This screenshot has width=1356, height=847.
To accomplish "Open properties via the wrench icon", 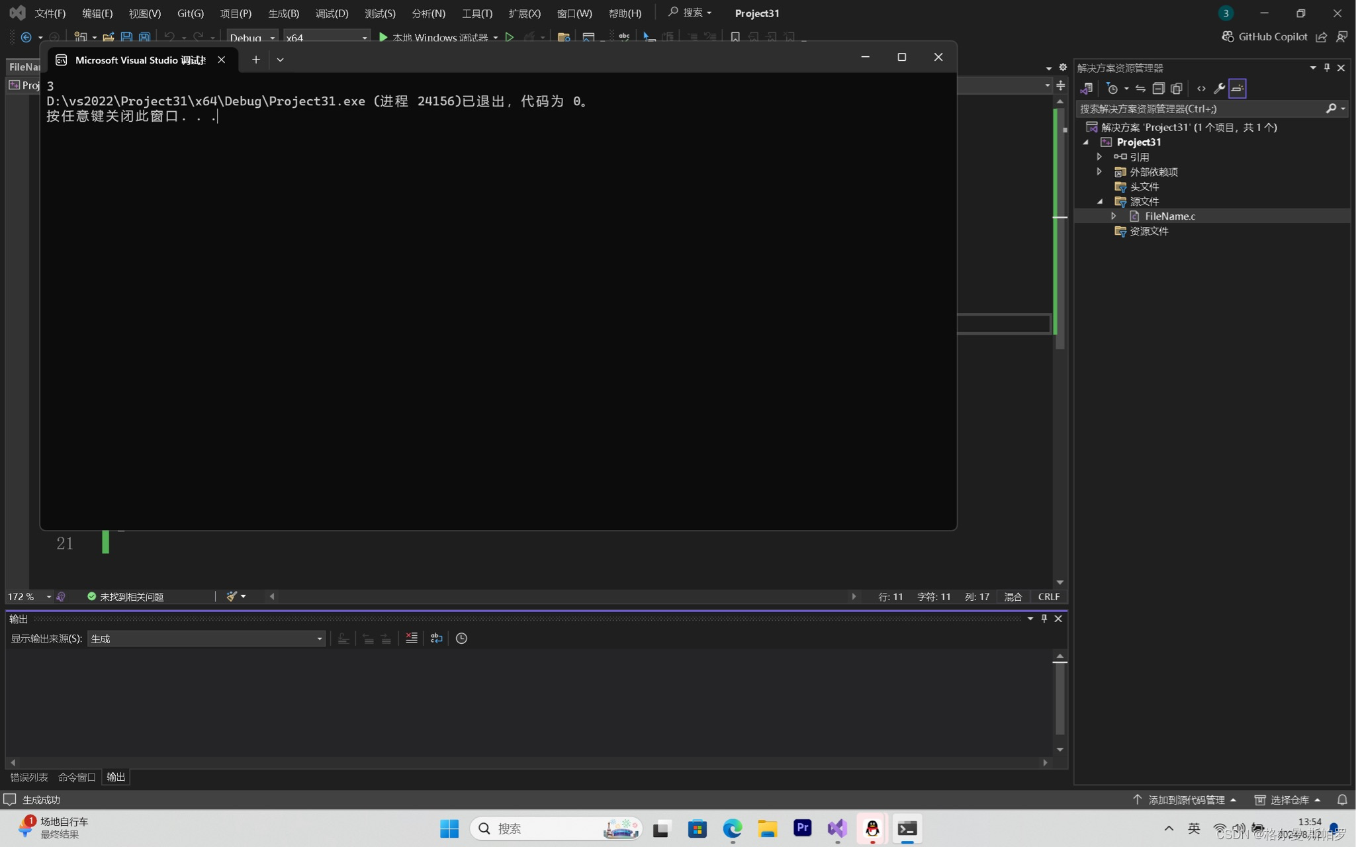I will (1219, 88).
